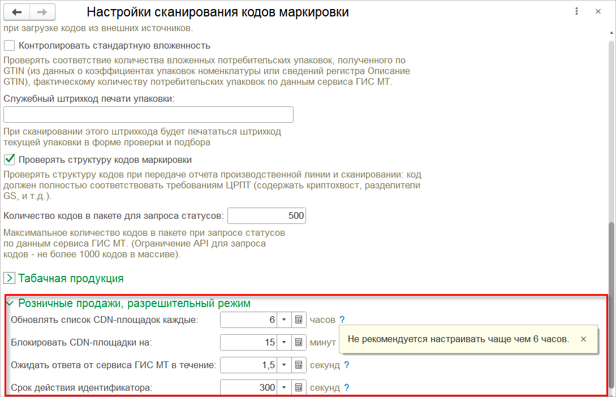
Task: Open calculator for identifier validity period
Action: 299,387
